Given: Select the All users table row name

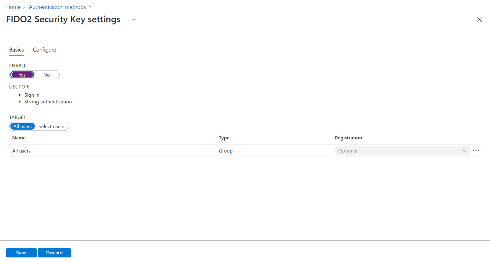Looking at the screenshot, I should pyautogui.click(x=21, y=151).
